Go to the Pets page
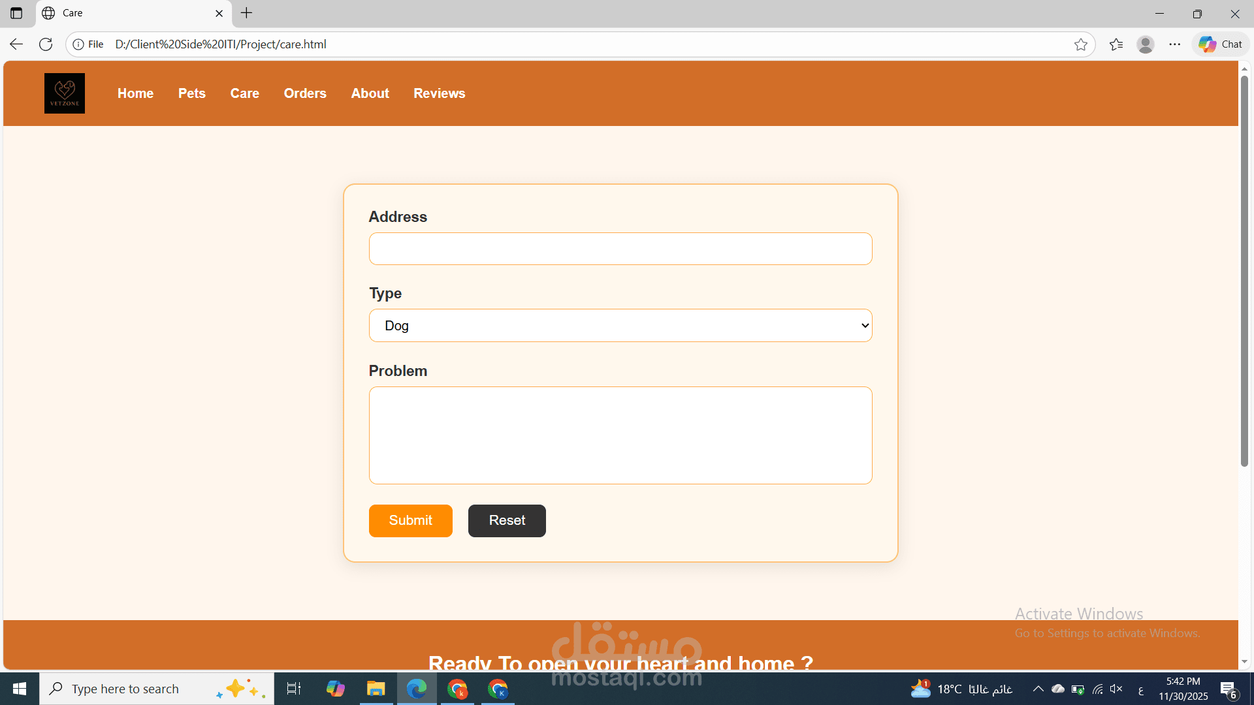1254x705 pixels. tap(191, 93)
